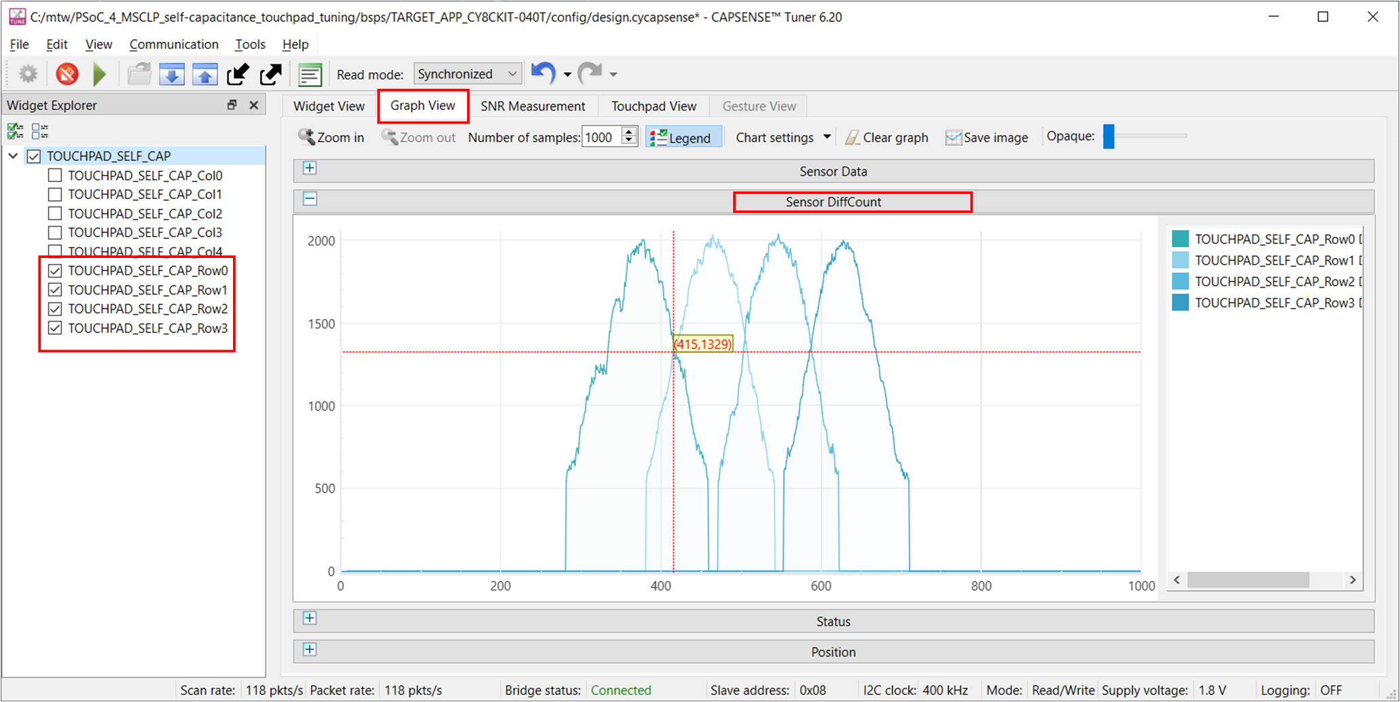The image size is (1400, 702).
Task: Open the green log window icon
Action: tap(310, 73)
